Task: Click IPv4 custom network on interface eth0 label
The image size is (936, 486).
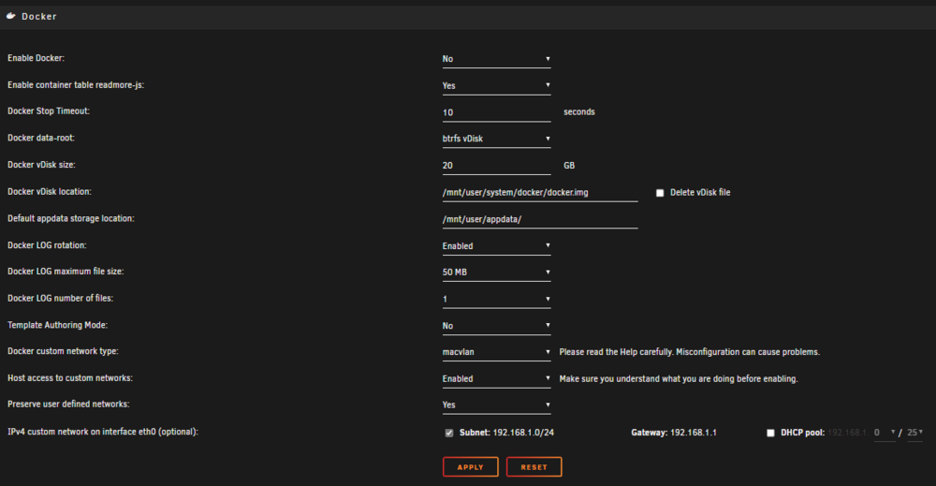Action: pyautogui.click(x=103, y=432)
